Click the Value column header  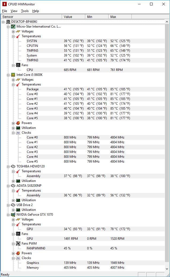(74, 17)
